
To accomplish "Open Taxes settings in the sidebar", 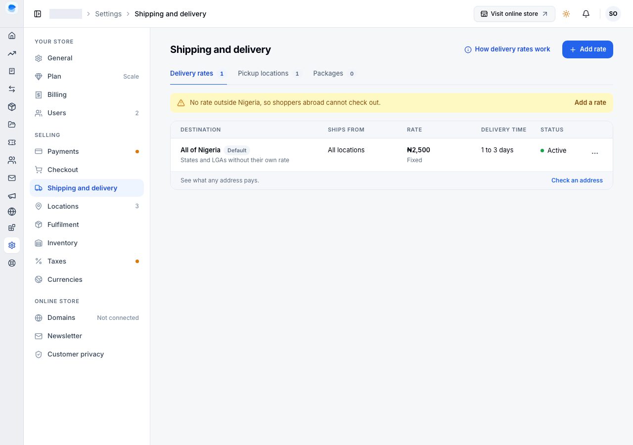I will pos(87,261).
